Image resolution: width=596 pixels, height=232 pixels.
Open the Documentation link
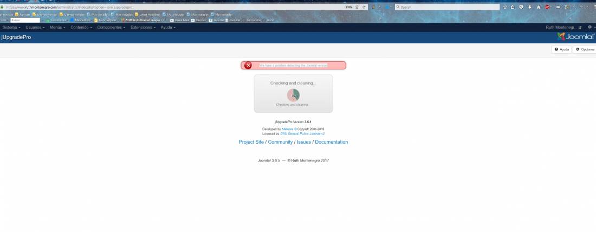point(332,142)
